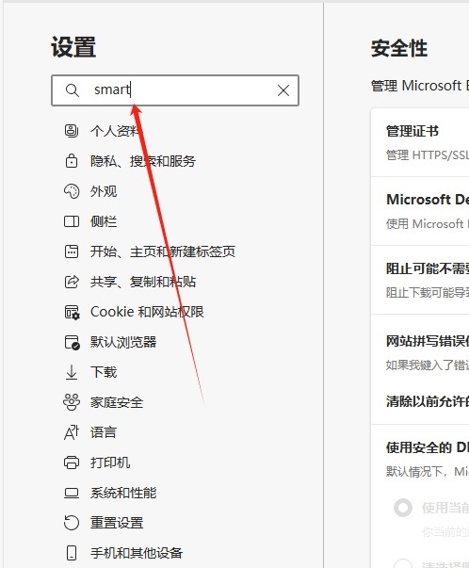469x568 pixels.
Task: Open the 个人资料 profile icon
Action: coord(72,130)
